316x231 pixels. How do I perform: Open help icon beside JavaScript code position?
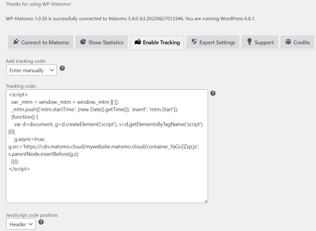pos(41,222)
